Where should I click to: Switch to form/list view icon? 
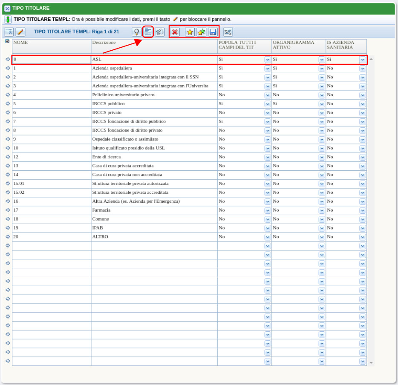(148, 32)
